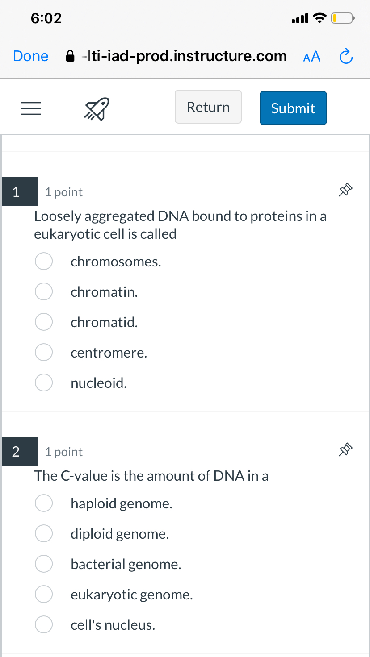The width and height of the screenshot is (370, 657).
Task: Tap the lock icon beside URL
Action: [x=70, y=56]
